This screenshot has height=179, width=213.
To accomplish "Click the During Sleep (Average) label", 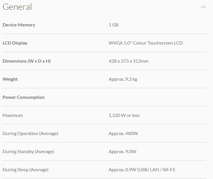I will click(x=25, y=170).
